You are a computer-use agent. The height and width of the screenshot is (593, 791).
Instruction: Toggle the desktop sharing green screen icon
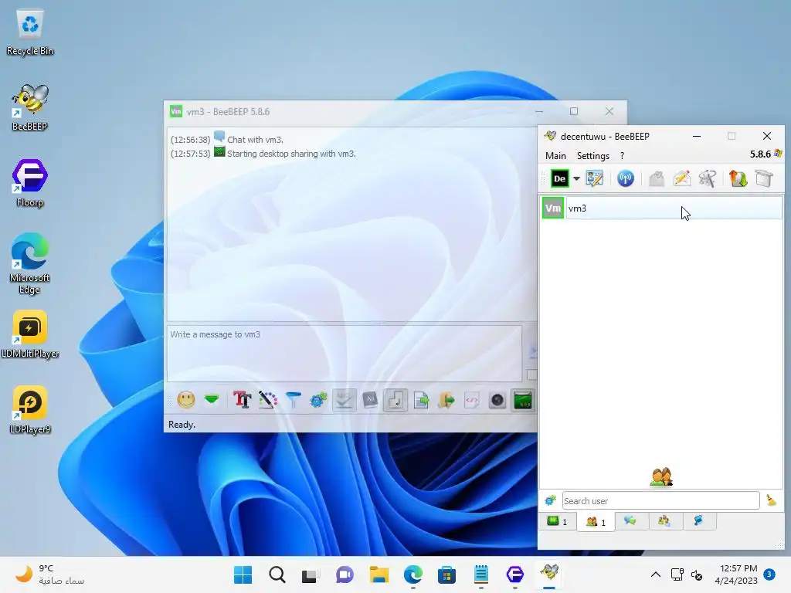coord(523,401)
